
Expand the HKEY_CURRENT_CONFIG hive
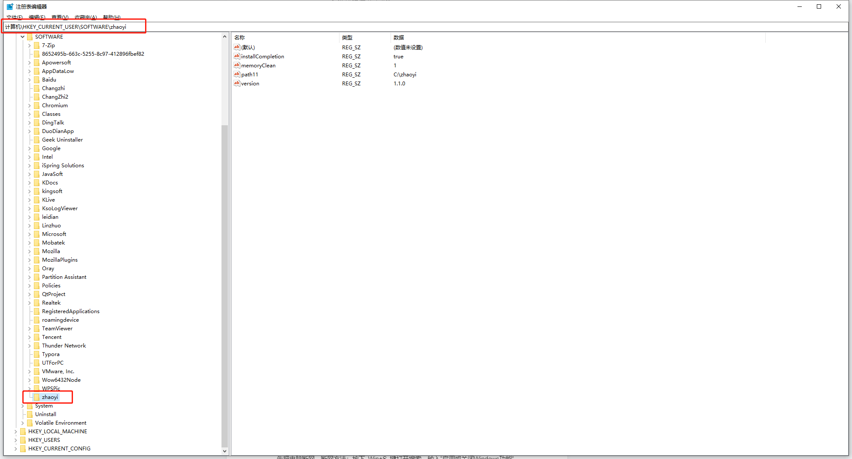[16, 449]
